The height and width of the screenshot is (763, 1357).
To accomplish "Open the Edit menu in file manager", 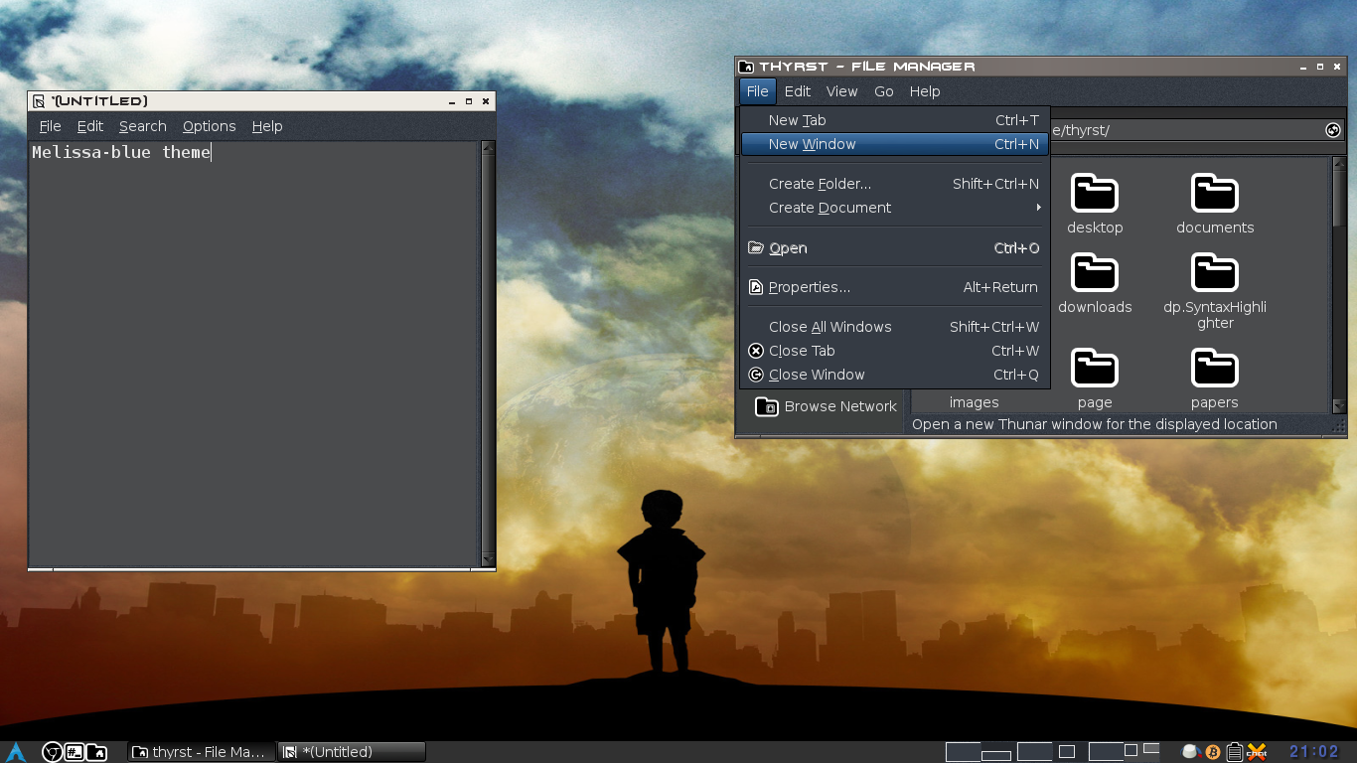I will (798, 91).
